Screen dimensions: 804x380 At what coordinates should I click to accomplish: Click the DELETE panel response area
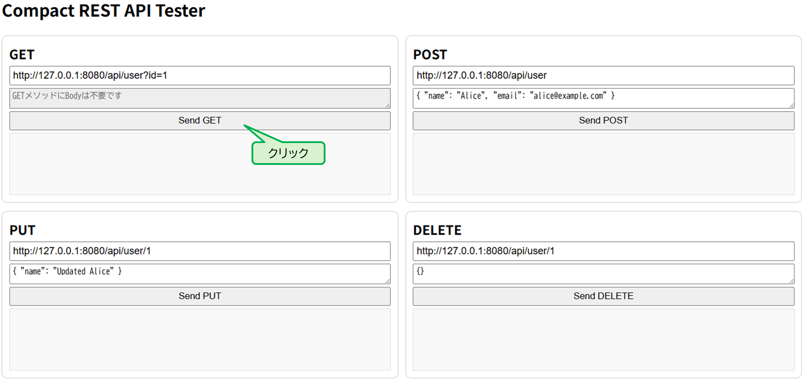point(604,339)
